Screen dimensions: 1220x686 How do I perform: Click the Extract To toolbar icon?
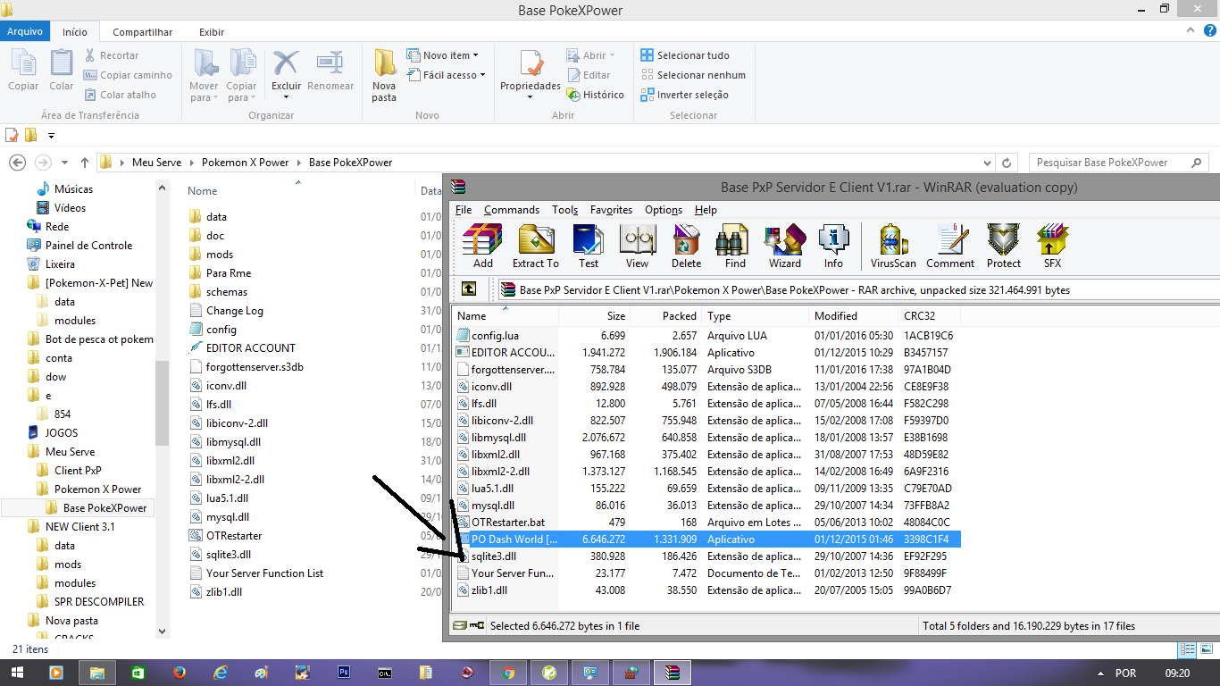pyautogui.click(x=535, y=246)
